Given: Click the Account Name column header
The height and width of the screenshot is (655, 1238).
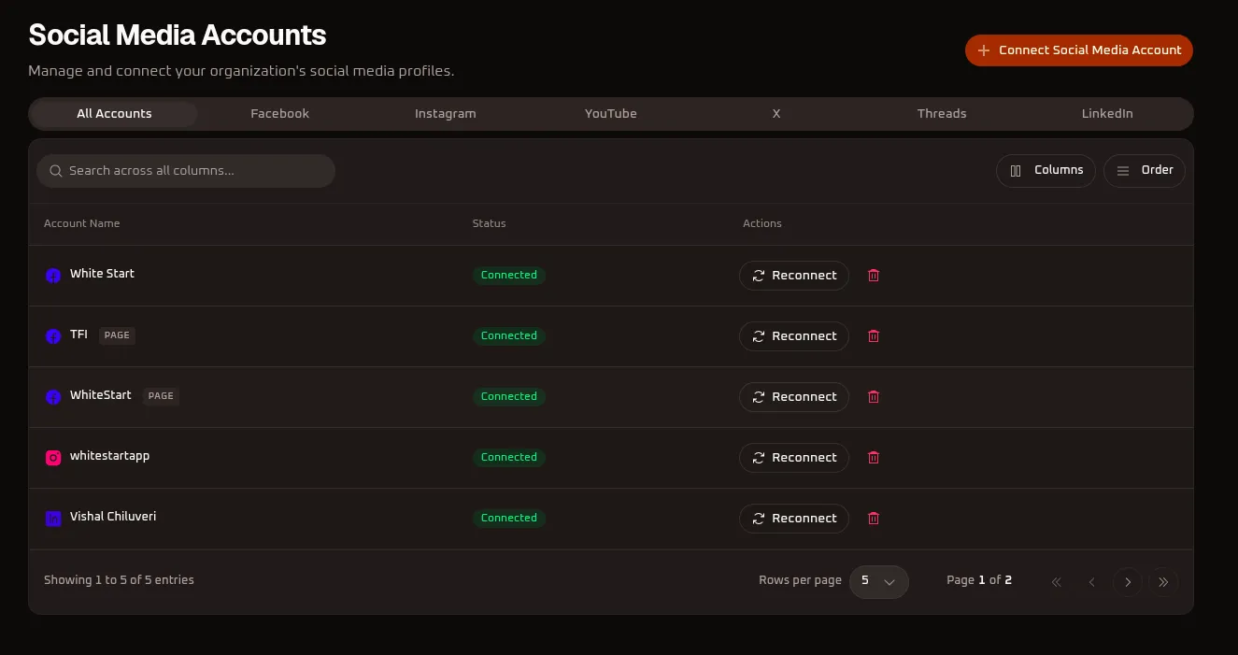Looking at the screenshot, I should pyautogui.click(x=82, y=224).
